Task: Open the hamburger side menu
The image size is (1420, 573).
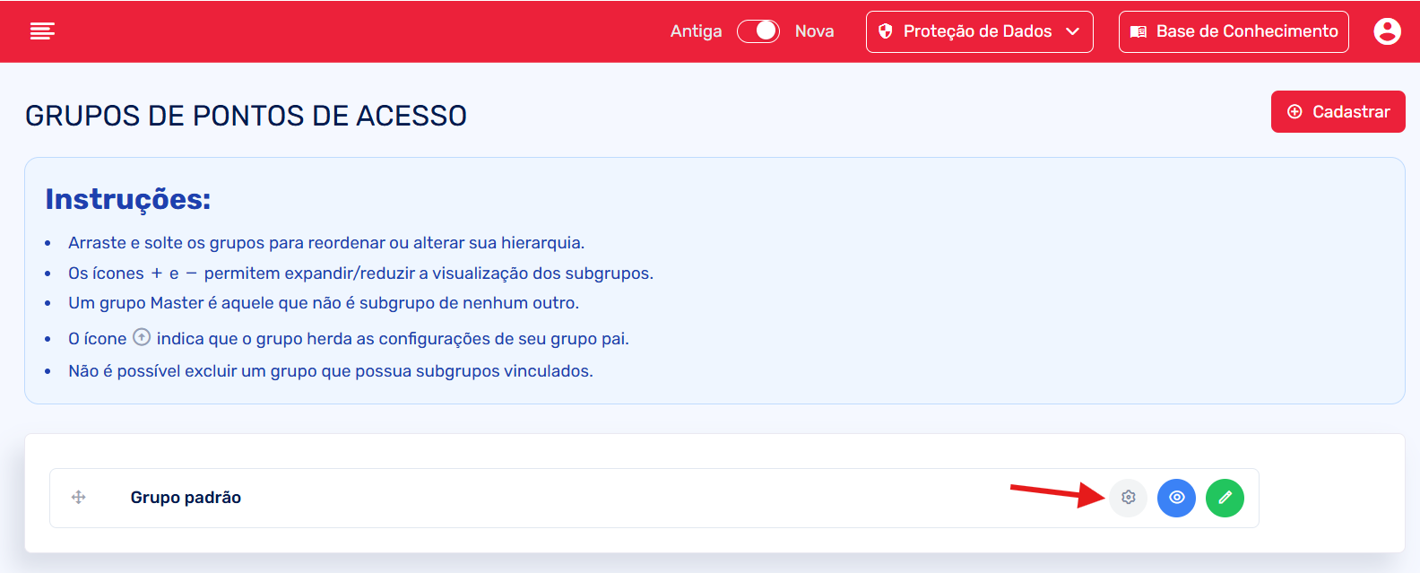Action: [42, 31]
